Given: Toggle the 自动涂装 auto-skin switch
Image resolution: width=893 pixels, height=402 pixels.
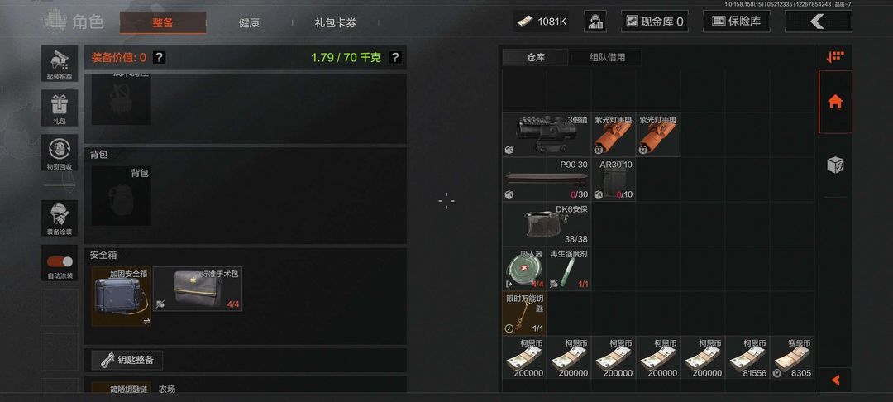Looking at the screenshot, I should [x=60, y=262].
